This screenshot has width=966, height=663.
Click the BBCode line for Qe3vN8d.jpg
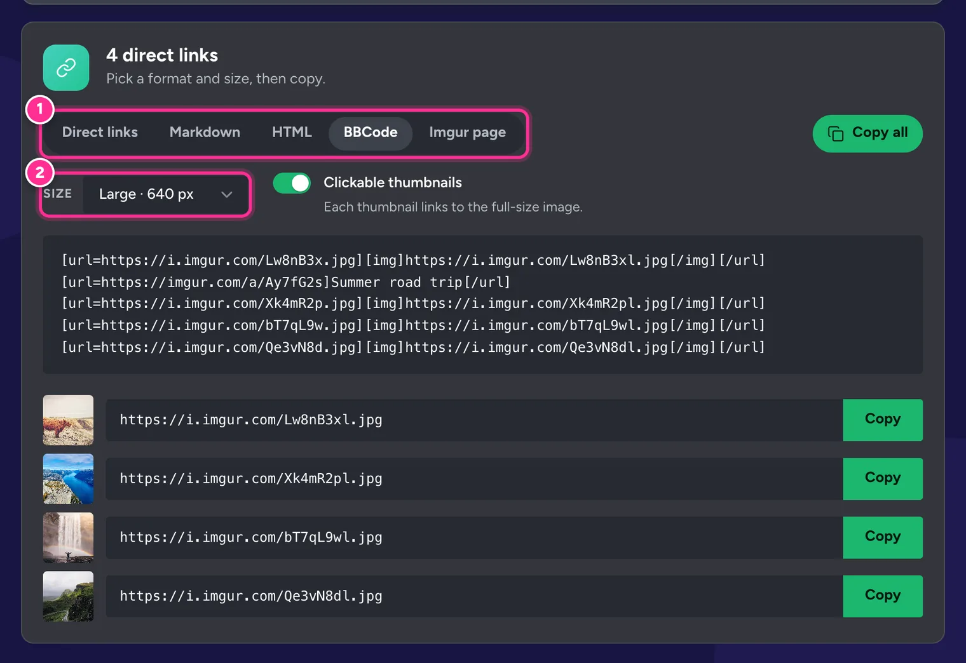413,347
